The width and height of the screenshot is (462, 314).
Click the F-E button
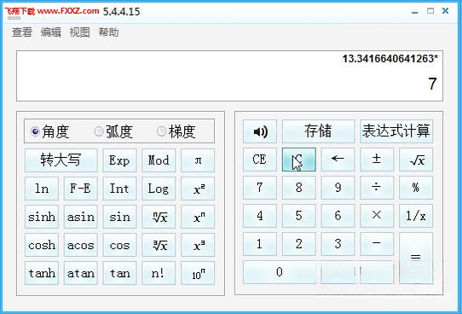[x=80, y=189]
